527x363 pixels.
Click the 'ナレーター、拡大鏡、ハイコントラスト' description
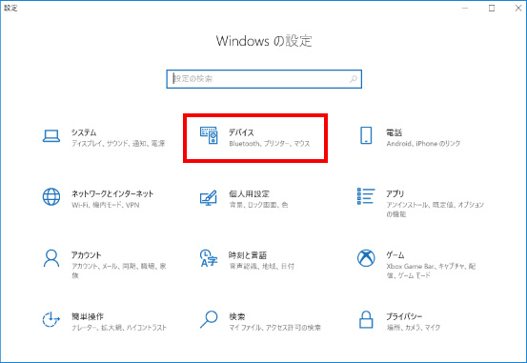coord(119,328)
